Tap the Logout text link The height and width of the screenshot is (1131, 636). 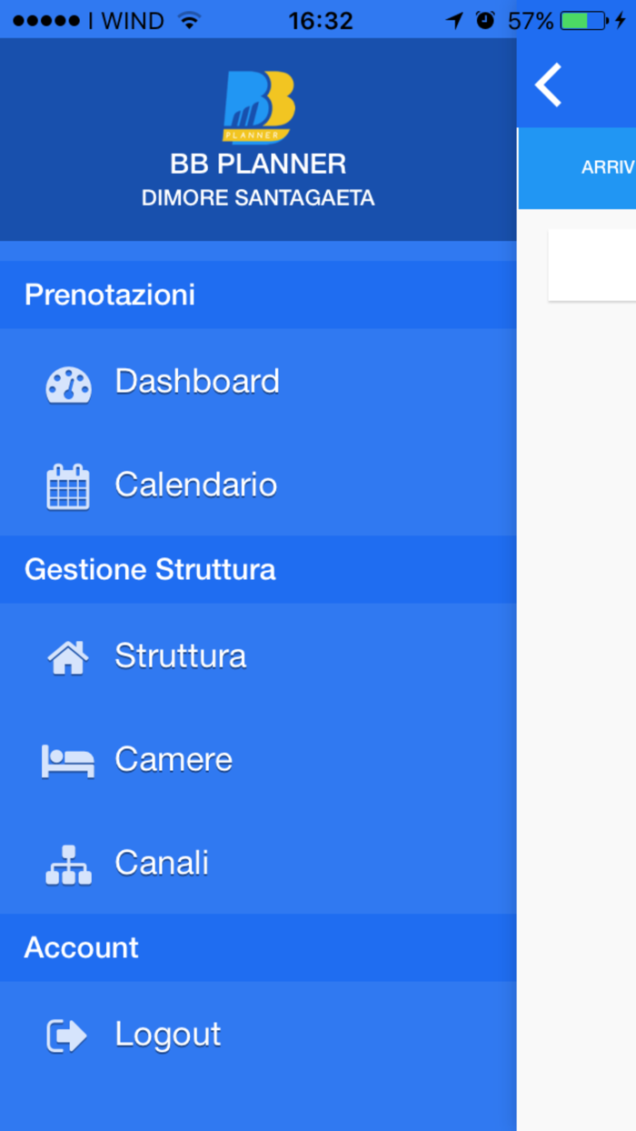click(167, 1034)
